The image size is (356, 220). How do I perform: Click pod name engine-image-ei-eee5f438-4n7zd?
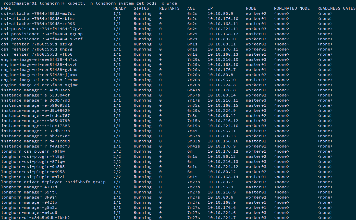(x=39, y=59)
